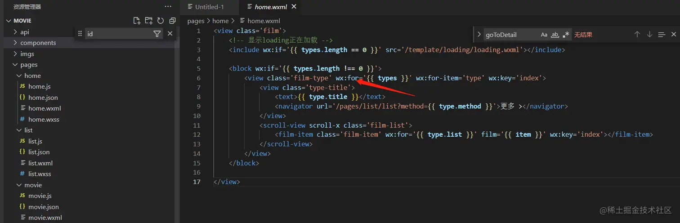Click the final </view> closing tag line 17
The height and width of the screenshot is (223, 680).
(x=227, y=182)
